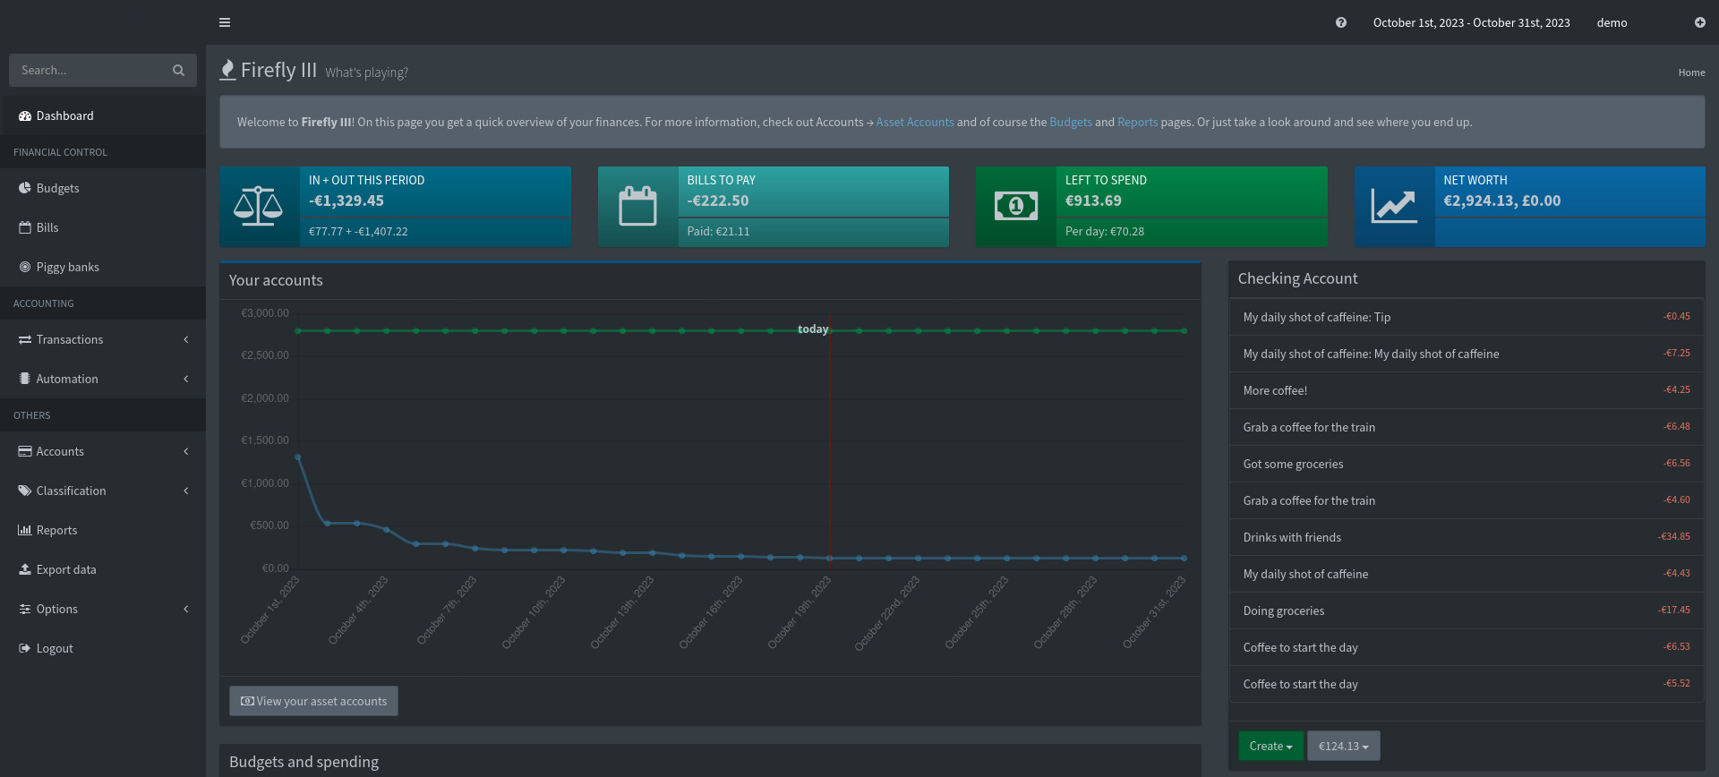Open 'Got some groceries' transaction
1719x777 pixels.
coord(1293,464)
